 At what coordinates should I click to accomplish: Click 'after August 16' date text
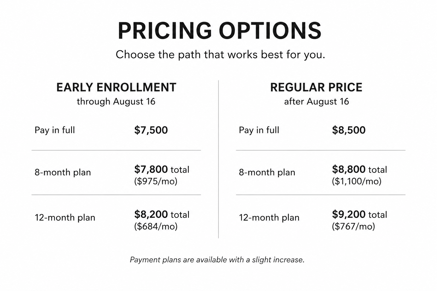click(x=316, y=101)
